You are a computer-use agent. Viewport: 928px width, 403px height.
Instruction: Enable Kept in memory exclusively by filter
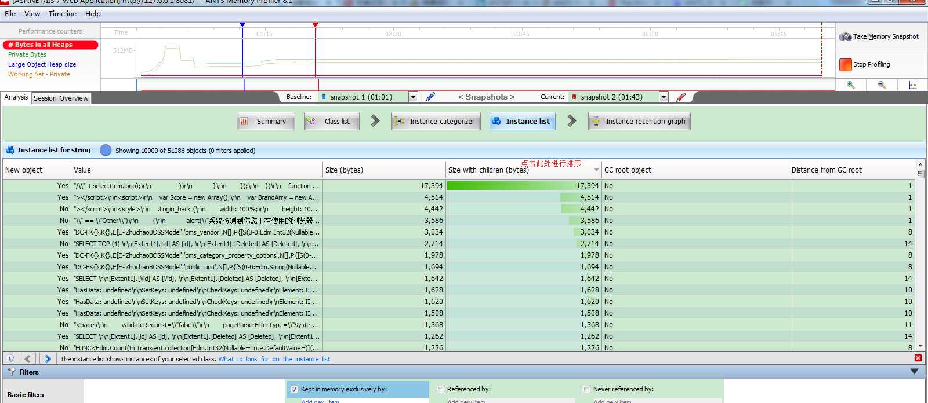point(294,389)
